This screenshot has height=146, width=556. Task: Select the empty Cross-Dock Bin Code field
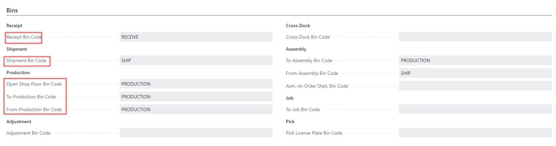pyautogui.click(x=475, y=37)
